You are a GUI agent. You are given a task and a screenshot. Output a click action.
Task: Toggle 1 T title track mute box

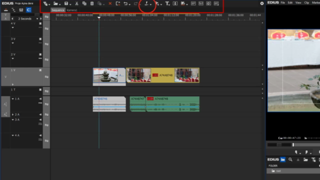click(x=40, y=90)
